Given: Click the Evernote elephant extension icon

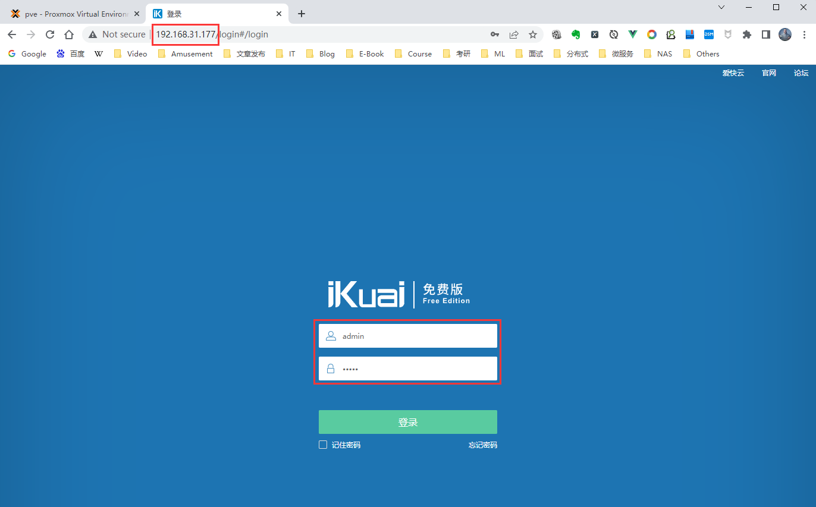Looking at the screenshot, I should pos(576,34).
